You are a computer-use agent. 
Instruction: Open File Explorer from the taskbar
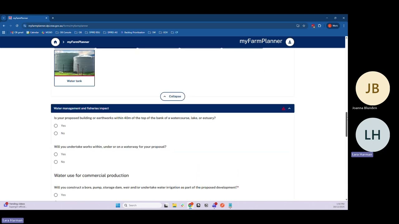(174, 205)
